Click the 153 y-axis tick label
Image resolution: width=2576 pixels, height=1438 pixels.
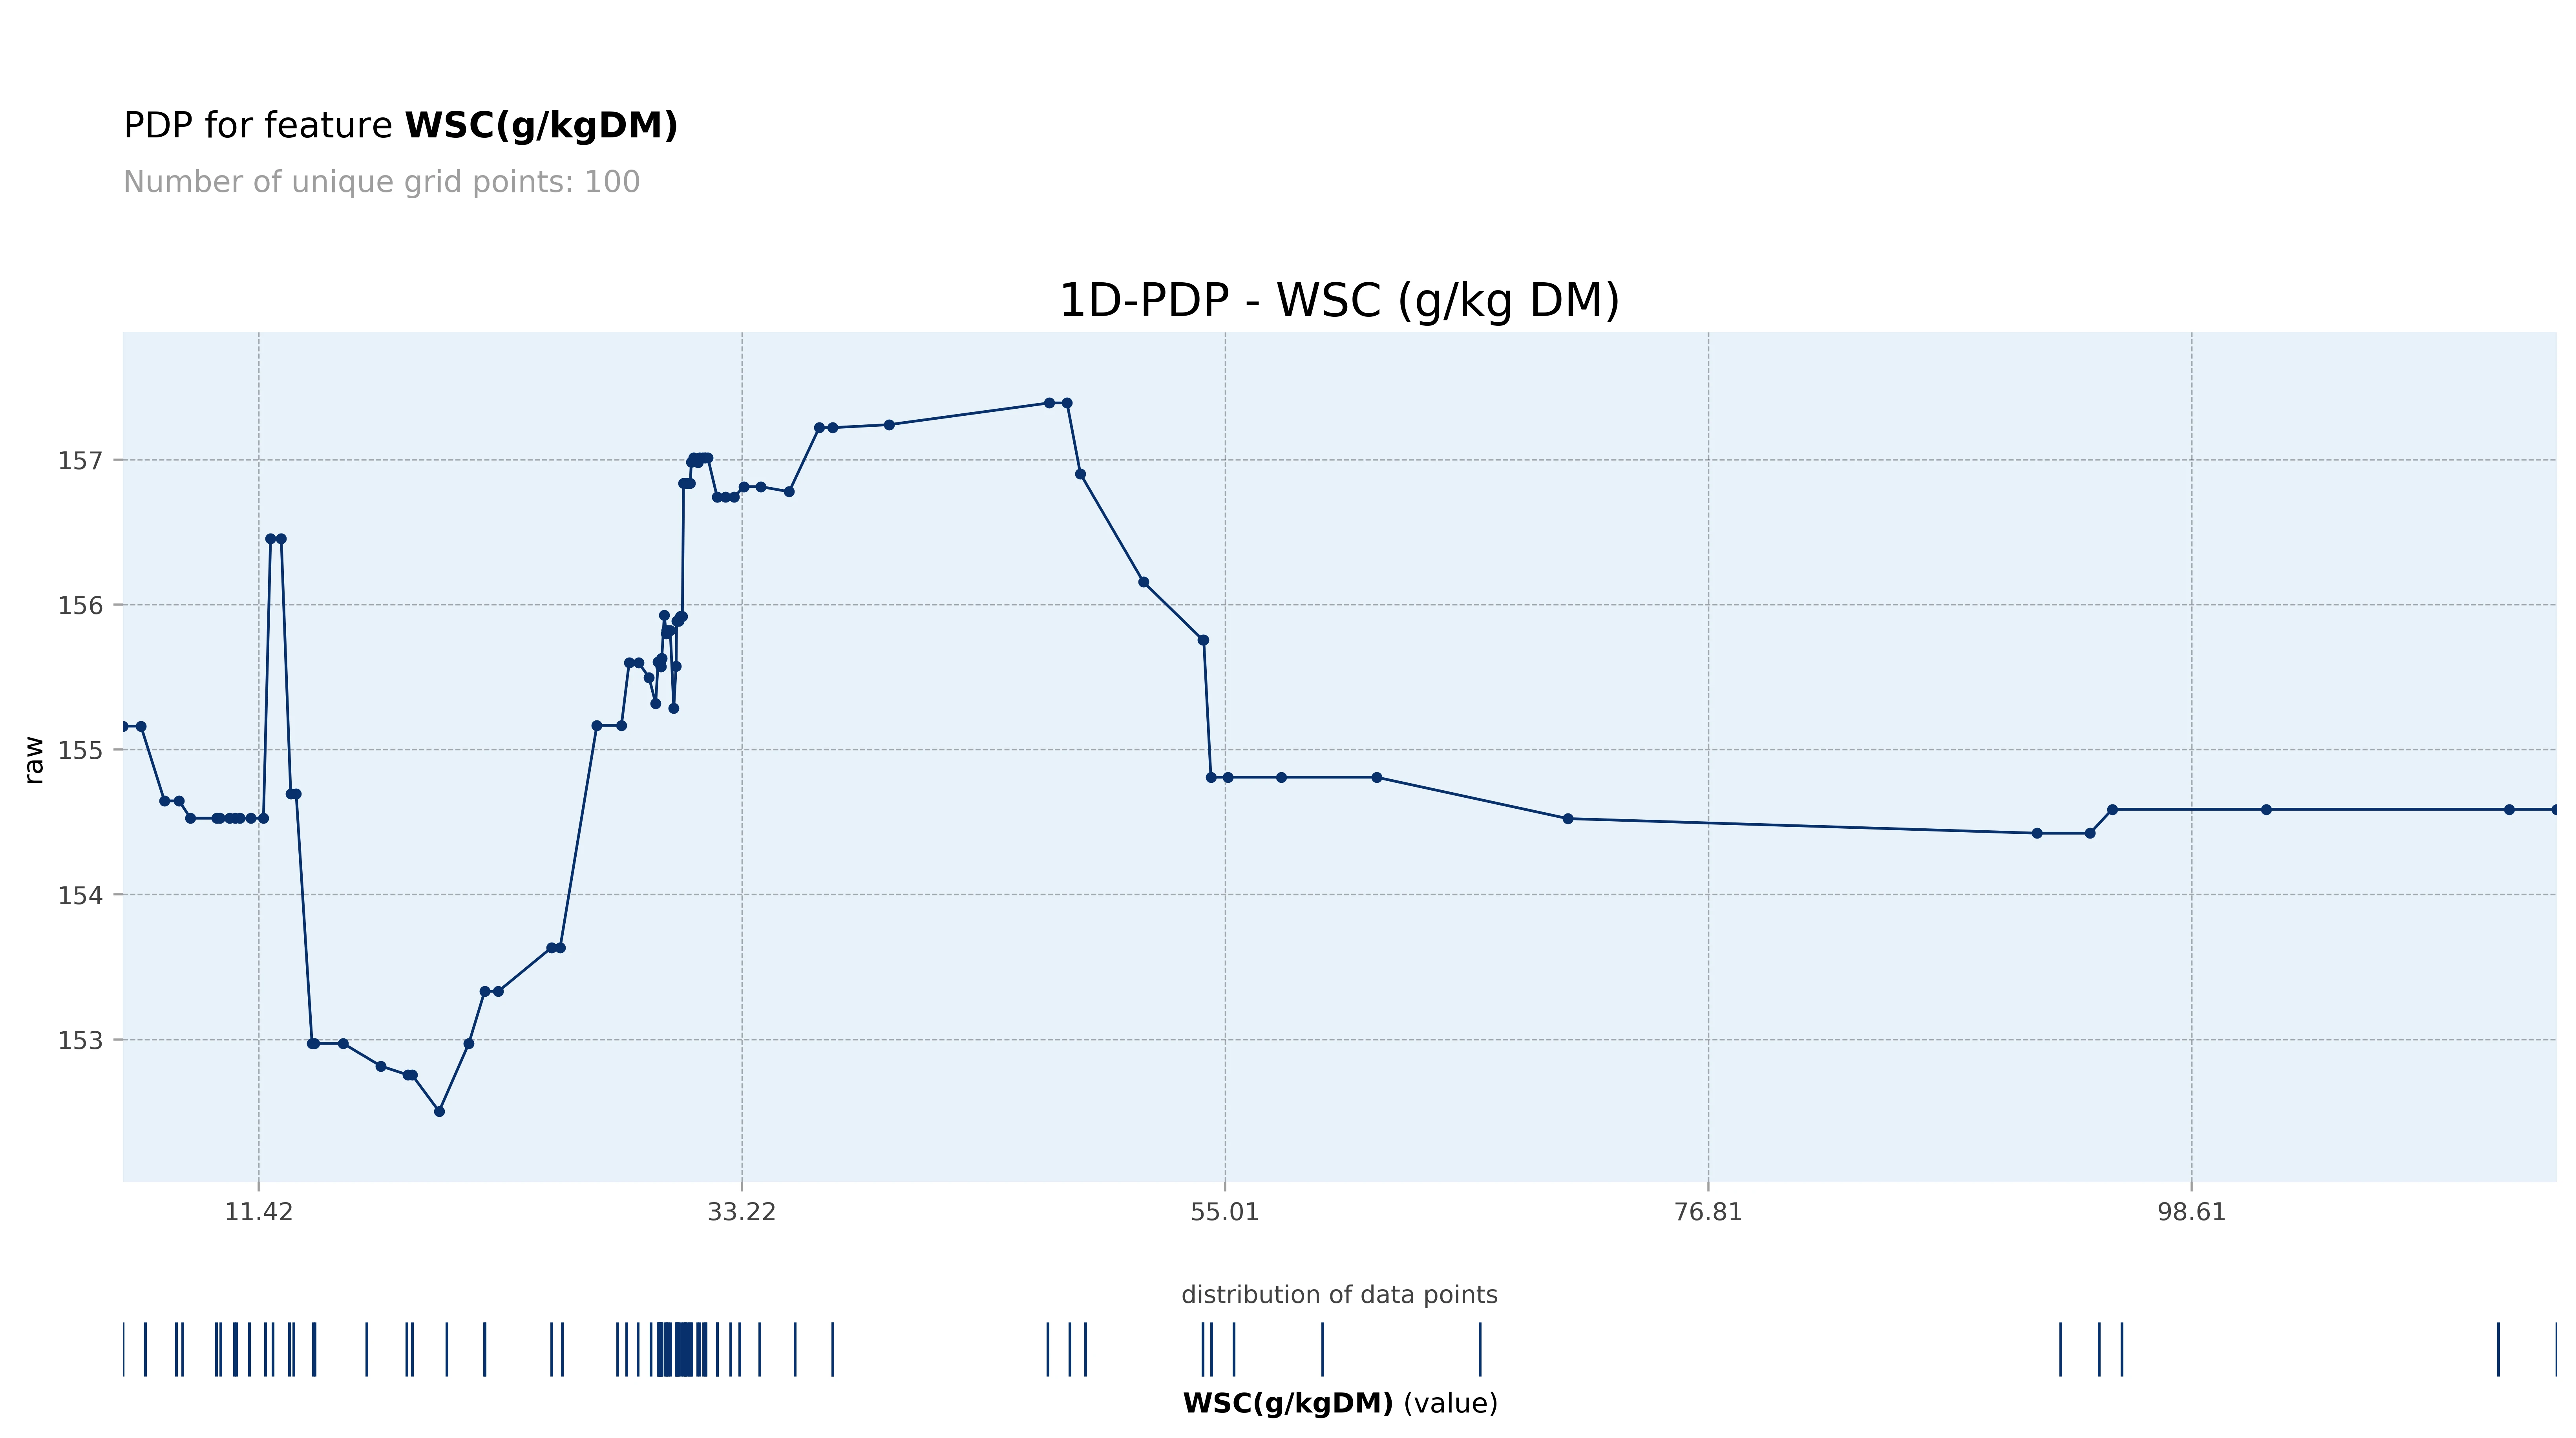tap(80, 1040)
